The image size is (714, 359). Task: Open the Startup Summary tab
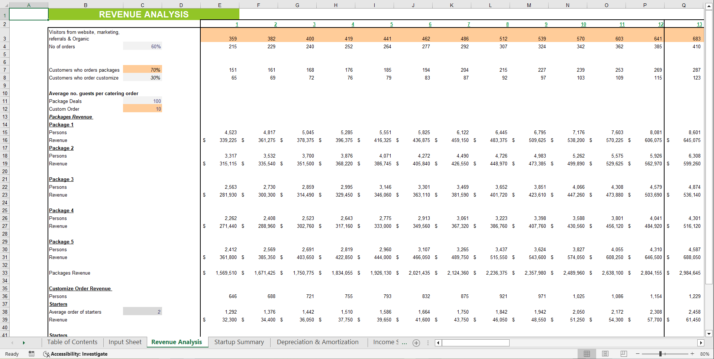click(239, 342)
